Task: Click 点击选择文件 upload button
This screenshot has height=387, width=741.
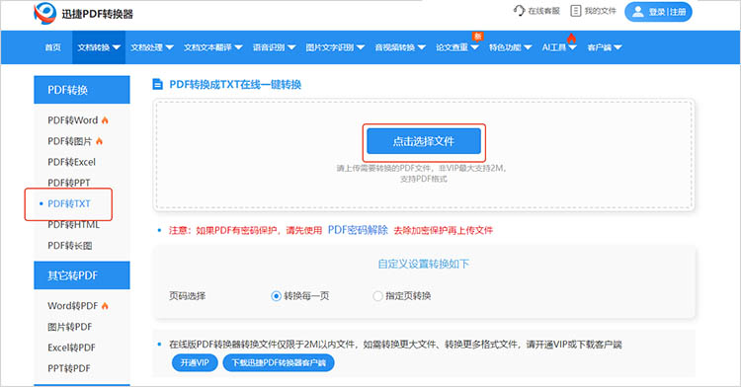Action: [424, 141]
